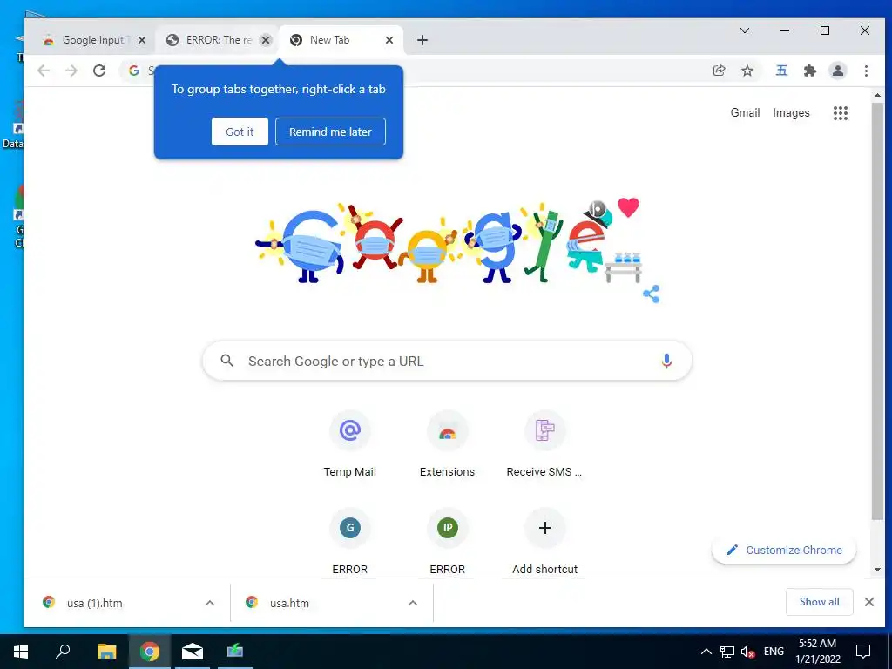Click the scrollbar down arrow

coord(877,570)
